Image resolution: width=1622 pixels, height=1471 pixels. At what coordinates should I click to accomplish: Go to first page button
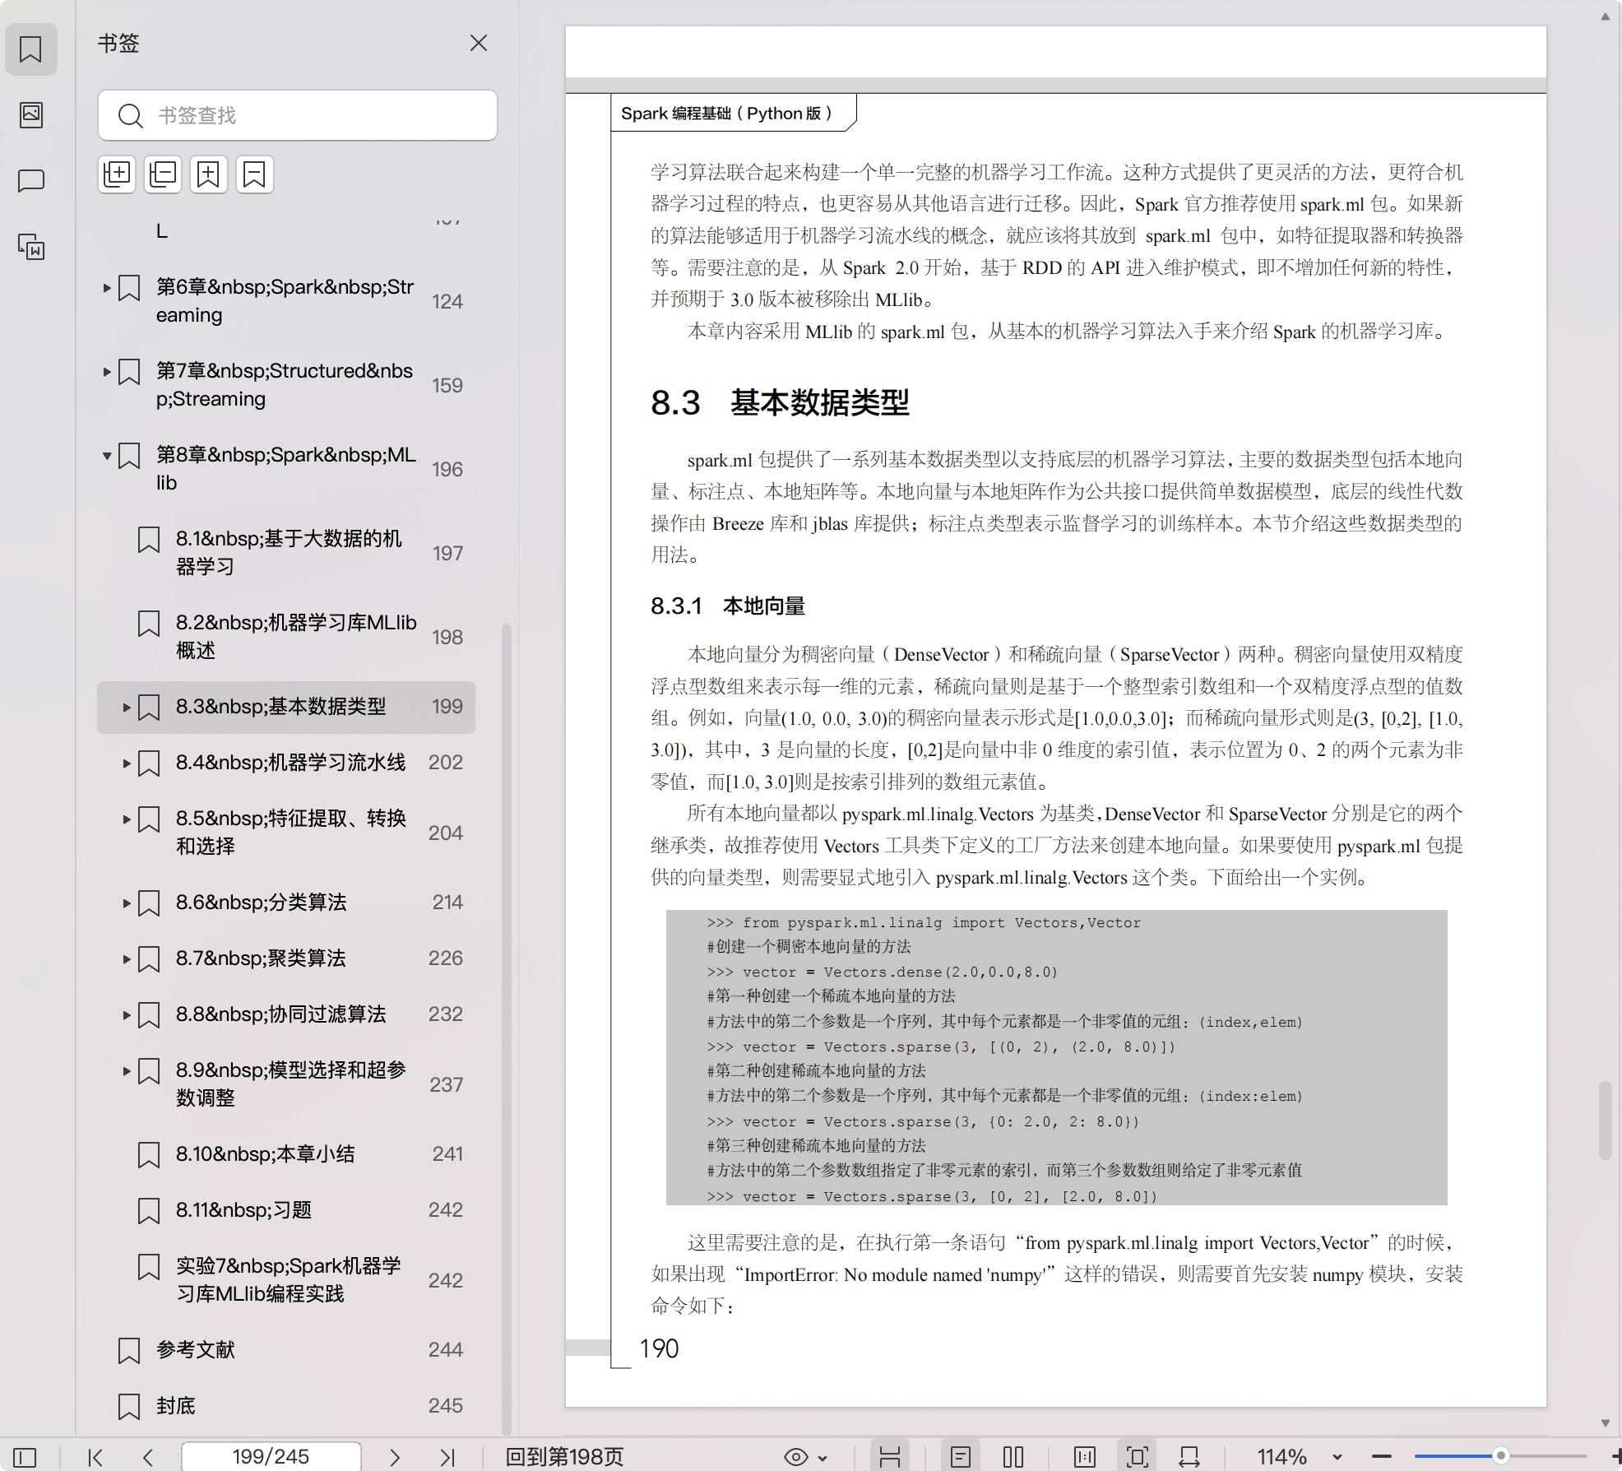(x=95, y=1458)
